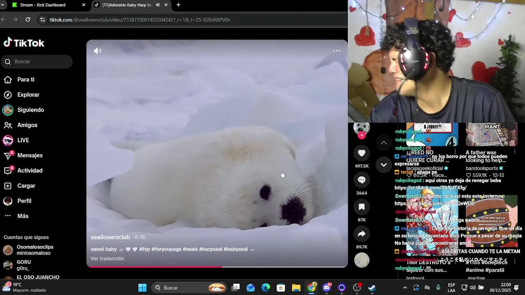Screen dimensions: 525x295
Task: Open the spinning sound disc thumbnail
Action: click(x=362, y=260)
